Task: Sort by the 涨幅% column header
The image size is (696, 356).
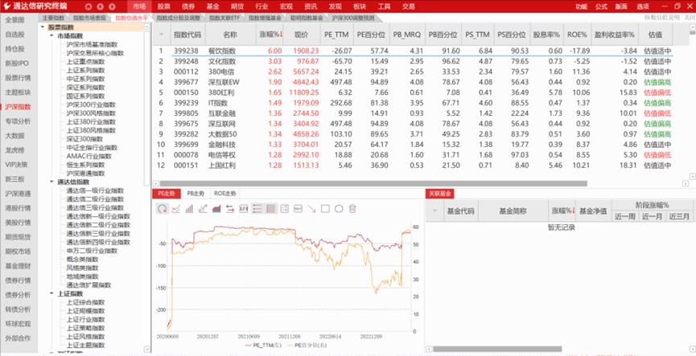Action: 270,35
